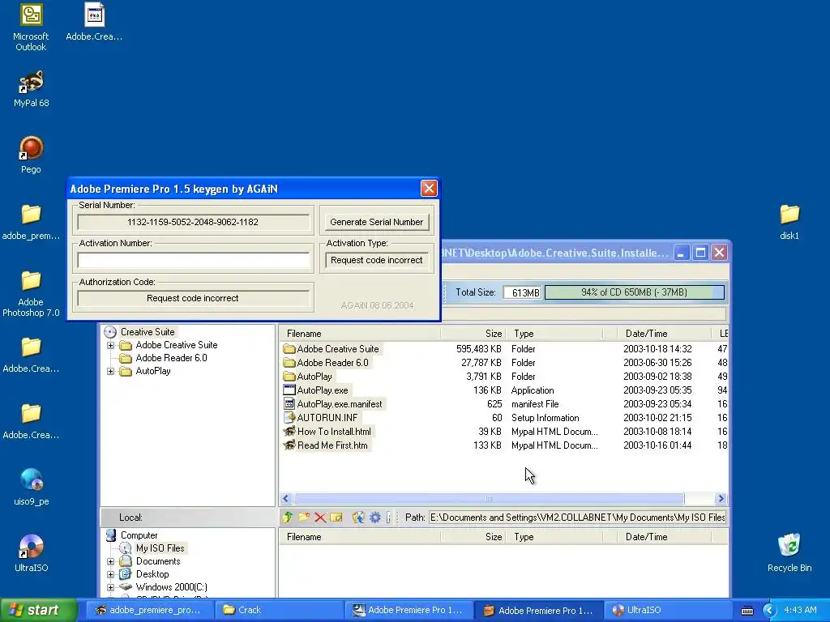Image resolution: width=830 pixels, height=622 pixels.
Task: Select the Serial Number field in keygen
Action: (193, 222)
